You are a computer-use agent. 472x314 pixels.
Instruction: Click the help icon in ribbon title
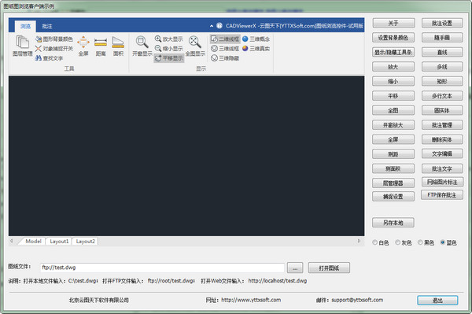click(x=219, y=26)
